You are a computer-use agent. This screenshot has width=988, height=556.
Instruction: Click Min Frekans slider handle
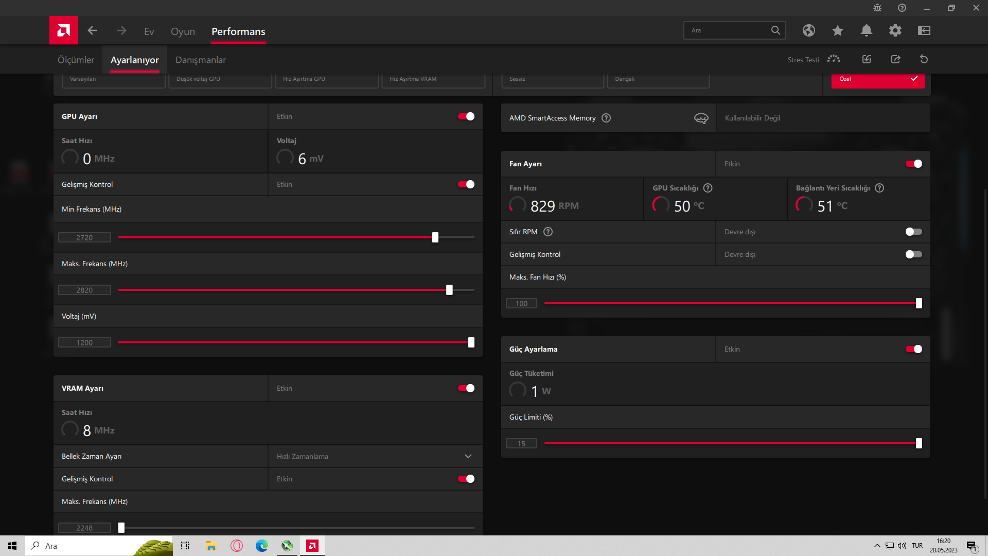(435, 237)
